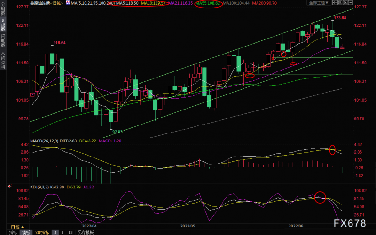Click the 指标 tab at bottom
Viewport: 376px width, 235px height.
click(13, 232)
